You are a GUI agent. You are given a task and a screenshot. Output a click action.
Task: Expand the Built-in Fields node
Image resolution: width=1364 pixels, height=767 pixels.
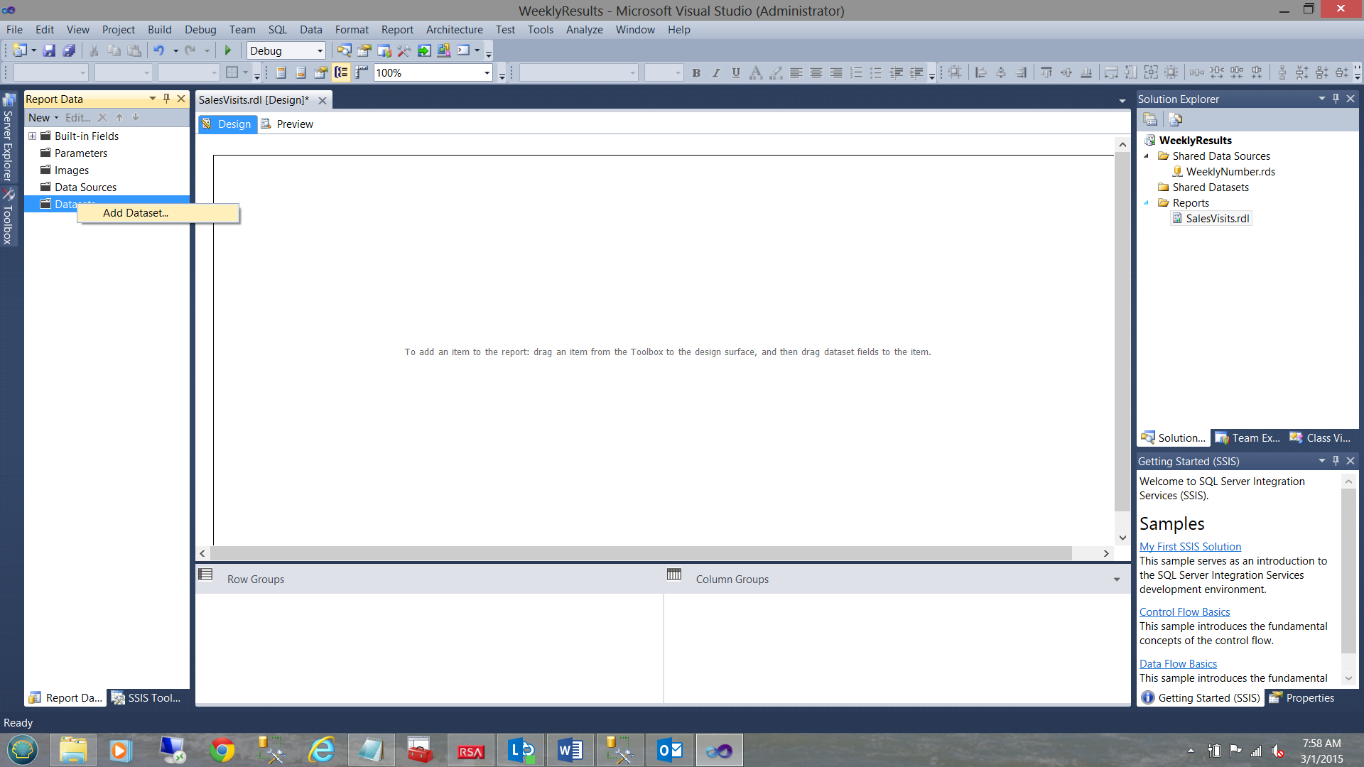pos(33,136)
